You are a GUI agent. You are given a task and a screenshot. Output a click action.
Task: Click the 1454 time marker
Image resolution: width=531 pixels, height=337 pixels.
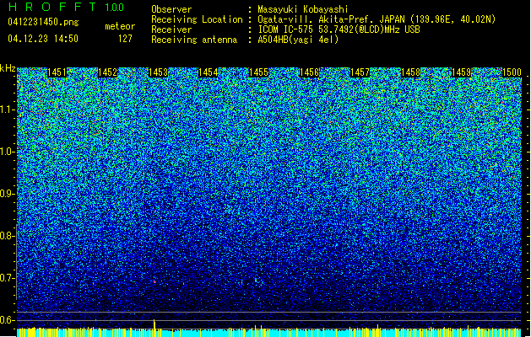click(x=208, y=72)
